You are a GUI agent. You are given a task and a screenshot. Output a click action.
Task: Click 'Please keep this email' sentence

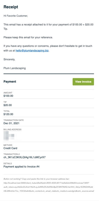pyautogui.click(x=28, y=38)
